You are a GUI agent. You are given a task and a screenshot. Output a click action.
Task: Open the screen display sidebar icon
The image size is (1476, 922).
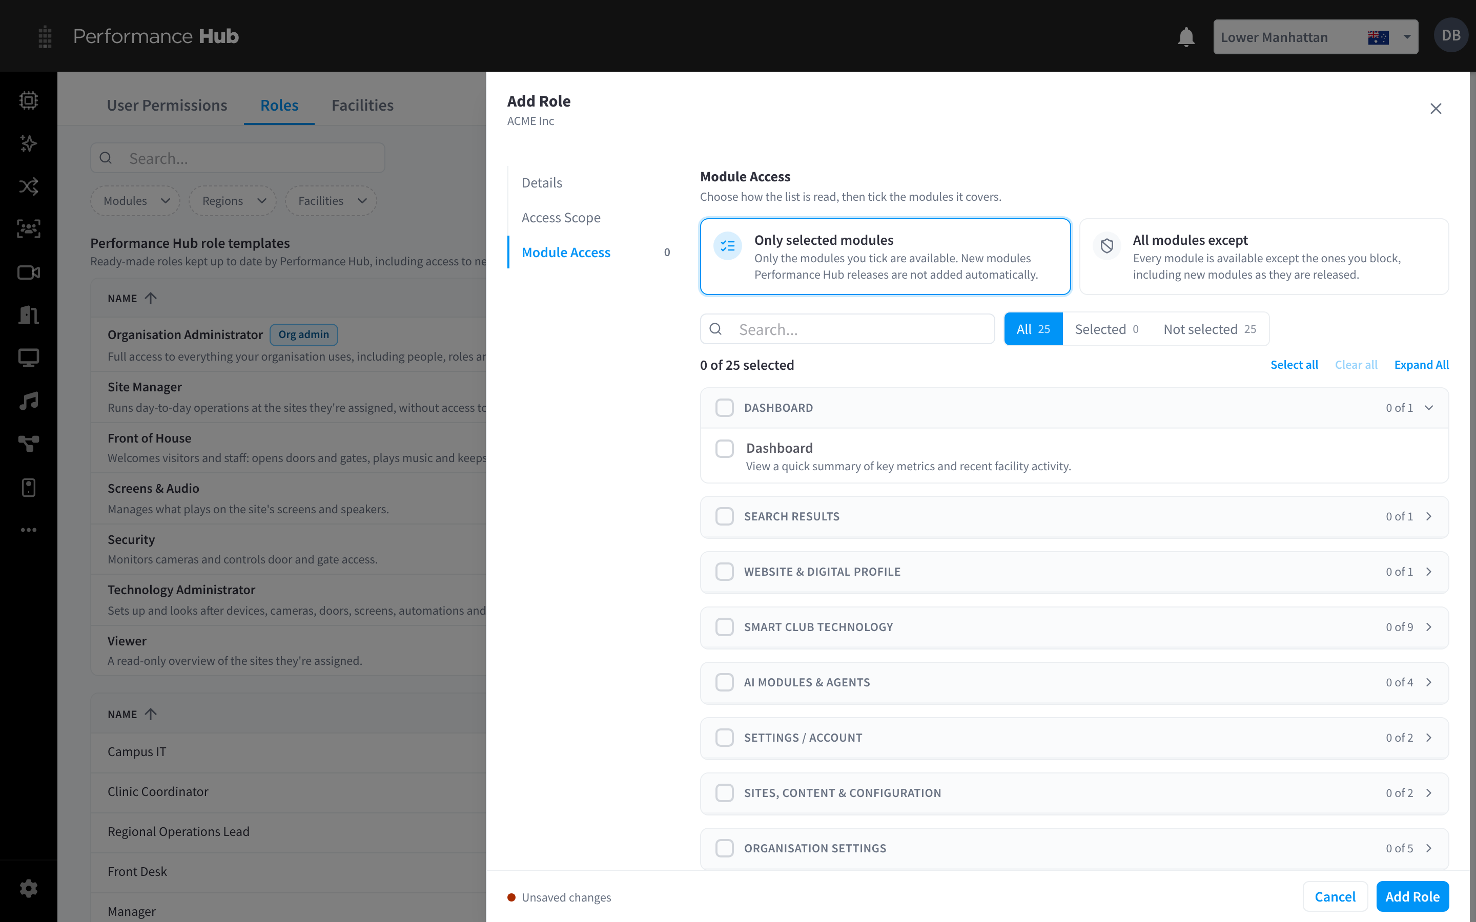point(29,358)
